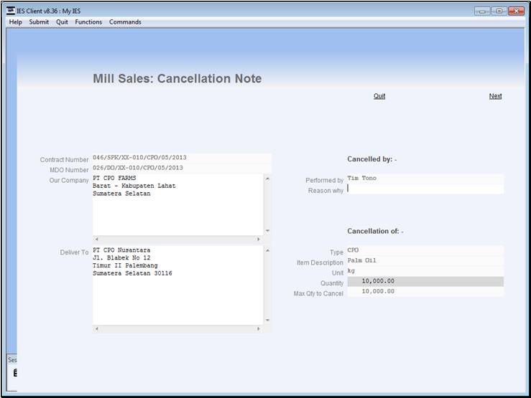Viewport: 531px width, 398px height.
Task: Click the Unit field showing kg
Action: pyautogui.click(x=425, y=271)
